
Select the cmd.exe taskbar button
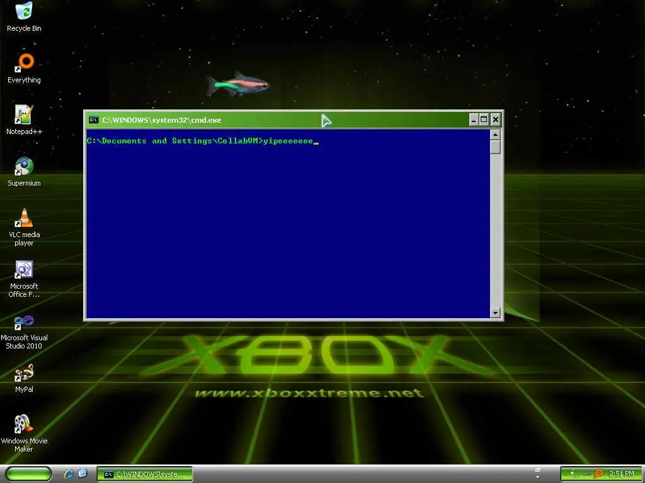145,474
